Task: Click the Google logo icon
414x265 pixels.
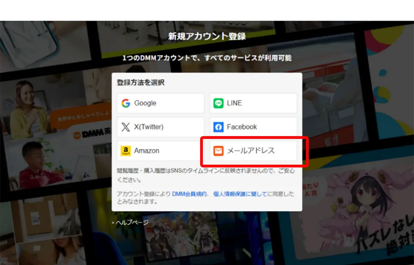Action: [126, 103]
